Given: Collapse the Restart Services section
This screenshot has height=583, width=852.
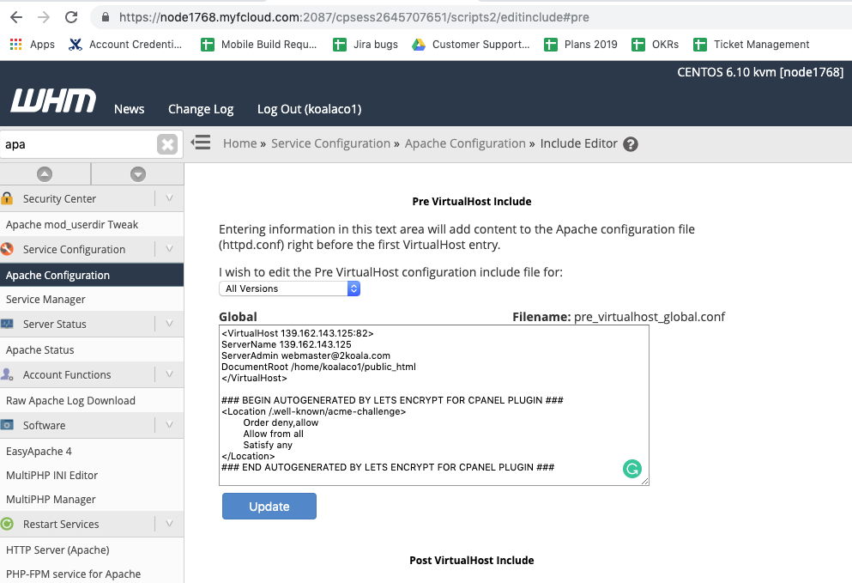Looking at the screenshot, I should (x=169, y=525).
